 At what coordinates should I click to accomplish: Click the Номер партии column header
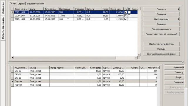pos(62,68)
